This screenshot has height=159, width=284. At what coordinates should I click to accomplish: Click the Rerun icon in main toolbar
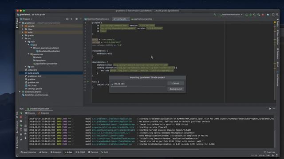coord(247,15)
